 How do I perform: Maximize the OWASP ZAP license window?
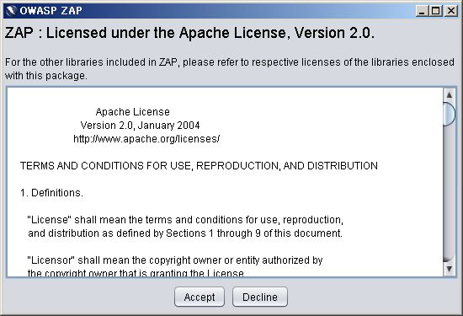(435, 11)
